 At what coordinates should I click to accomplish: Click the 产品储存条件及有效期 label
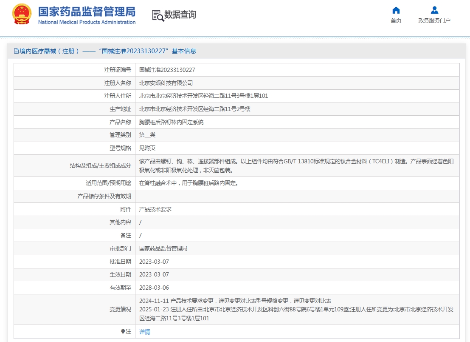click(x=104, y=197)
